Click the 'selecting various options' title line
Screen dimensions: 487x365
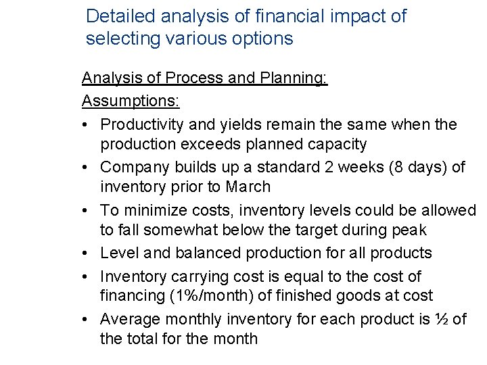tap(189, 39)
